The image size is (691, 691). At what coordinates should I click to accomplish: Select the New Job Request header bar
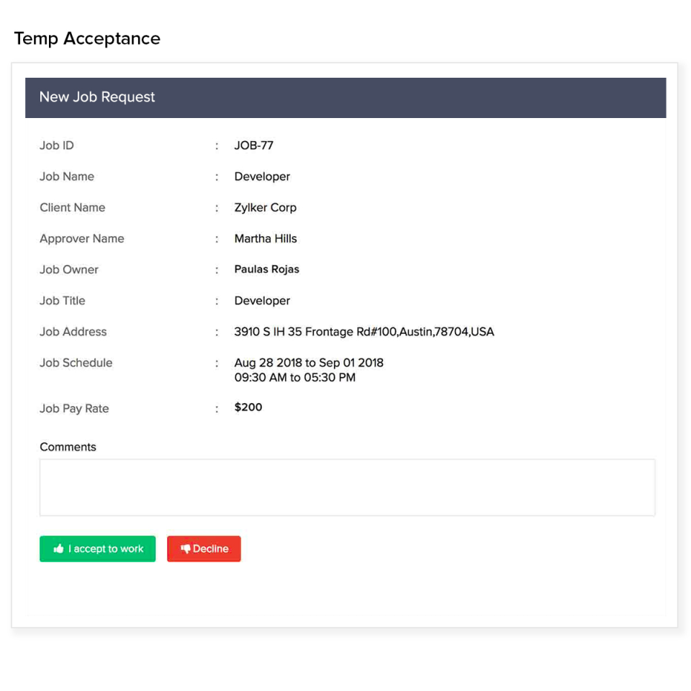(x=345, y=97)
